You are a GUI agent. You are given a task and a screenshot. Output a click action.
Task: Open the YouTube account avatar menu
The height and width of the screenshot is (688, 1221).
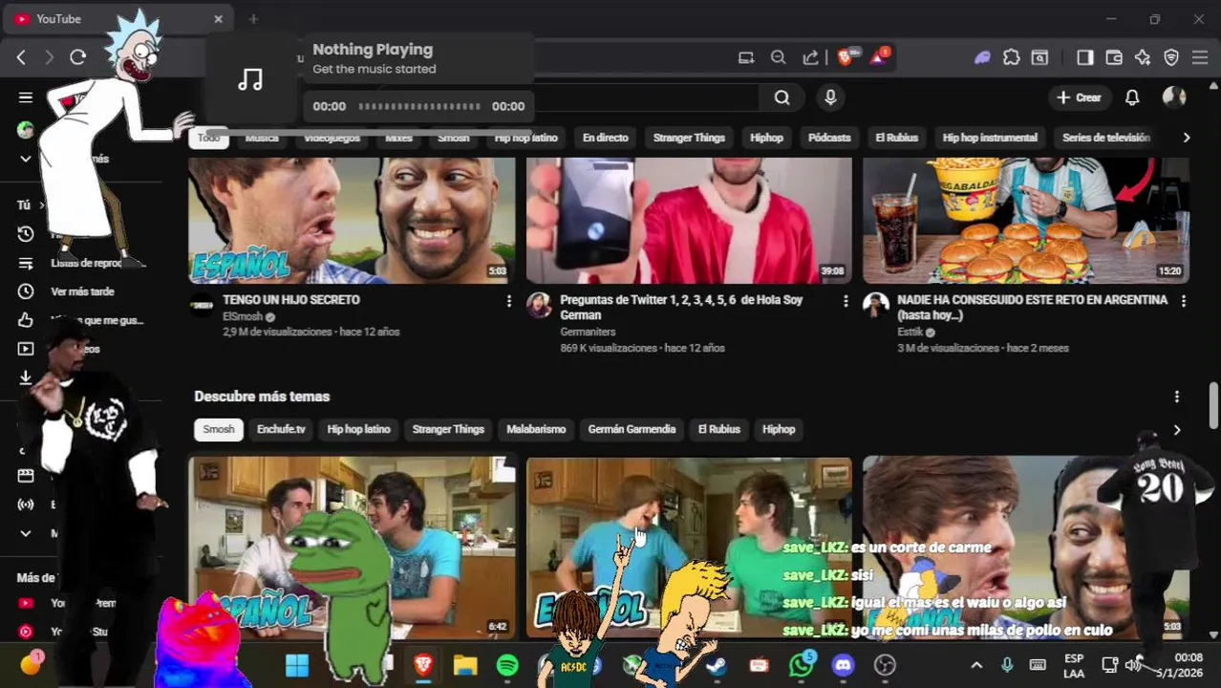(x=1174, y=97)
